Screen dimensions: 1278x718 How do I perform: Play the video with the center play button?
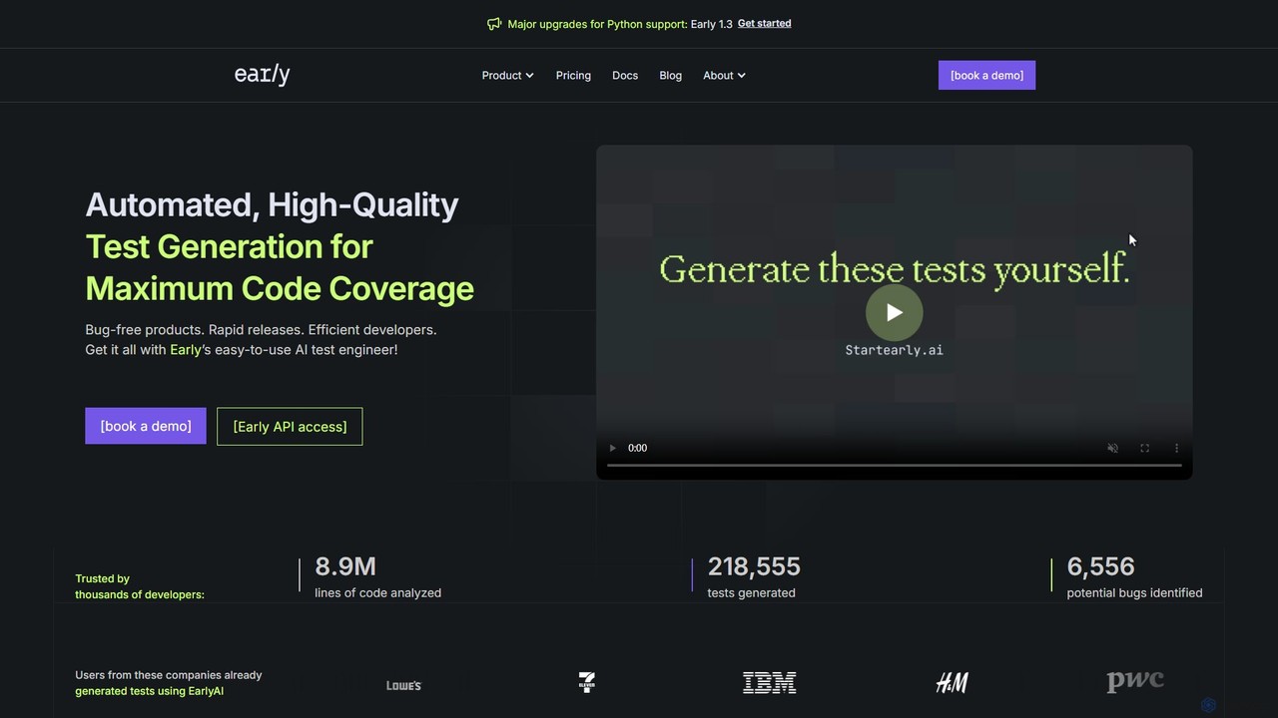894,312
